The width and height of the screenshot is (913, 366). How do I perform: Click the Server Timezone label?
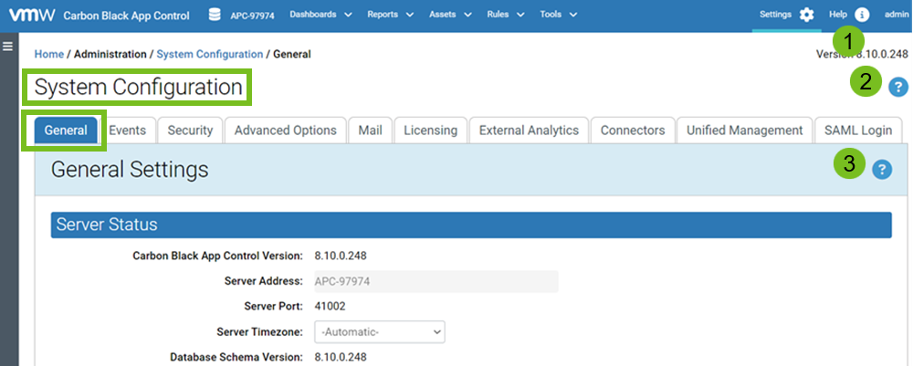coord(259,332)
